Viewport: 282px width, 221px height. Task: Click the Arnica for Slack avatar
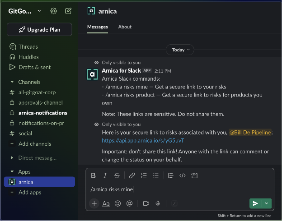[x=92, y=74]
